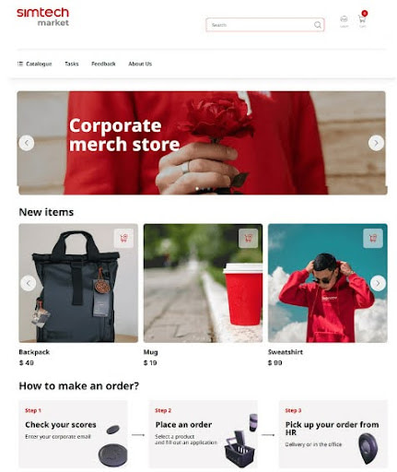
Task: Open the Mug product thumbnail
Action: [x=203, y=283]
